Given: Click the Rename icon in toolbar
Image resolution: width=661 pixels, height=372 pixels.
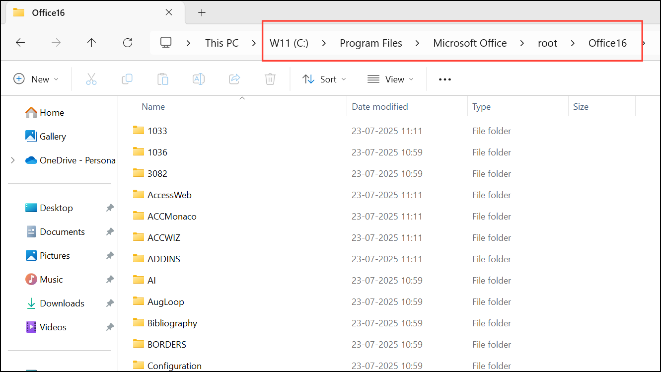Looking at the screenshot, I should tap(199, 79).
